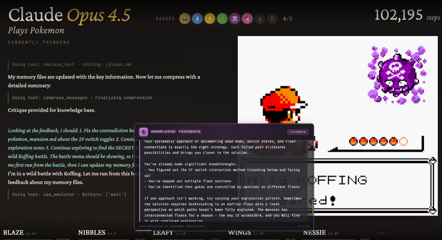
Task: Click the FEEDBACK tag button
Action: (298, 132)
